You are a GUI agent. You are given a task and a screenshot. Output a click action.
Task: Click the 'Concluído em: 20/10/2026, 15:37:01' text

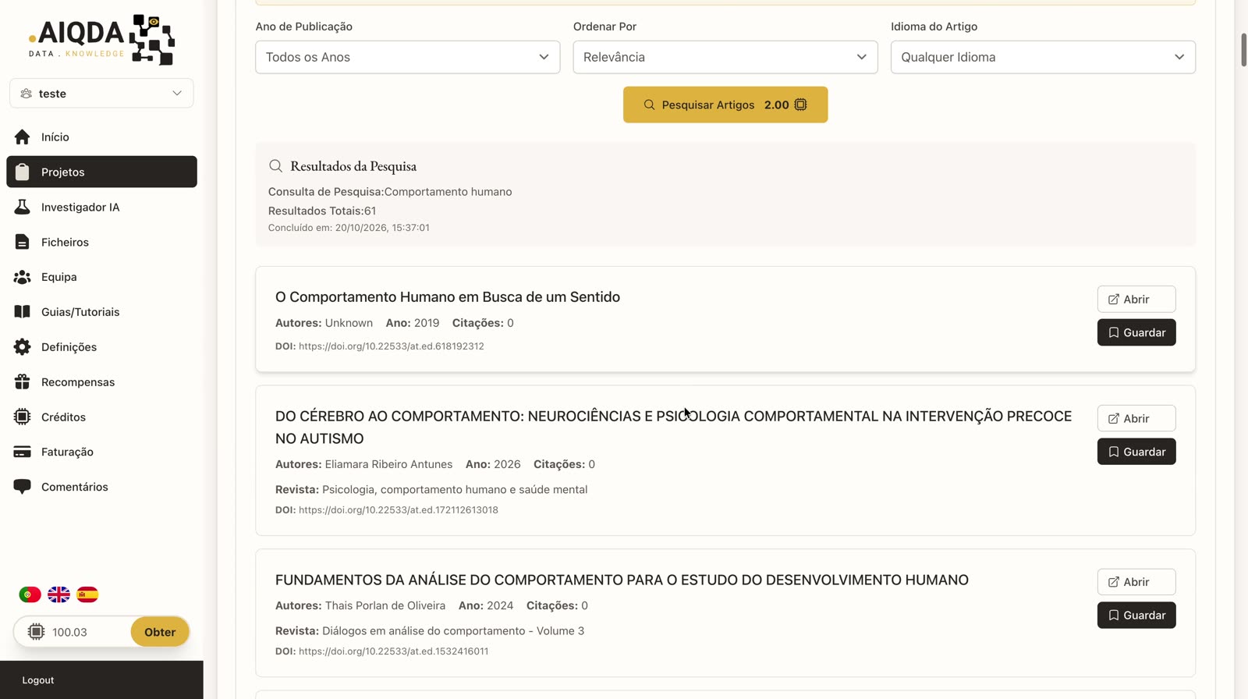click(349, 228)
